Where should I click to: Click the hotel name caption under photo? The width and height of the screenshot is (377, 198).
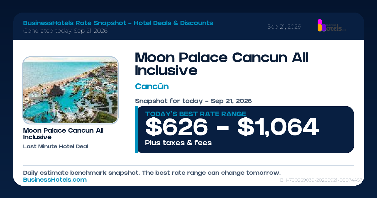coord(63,134)
